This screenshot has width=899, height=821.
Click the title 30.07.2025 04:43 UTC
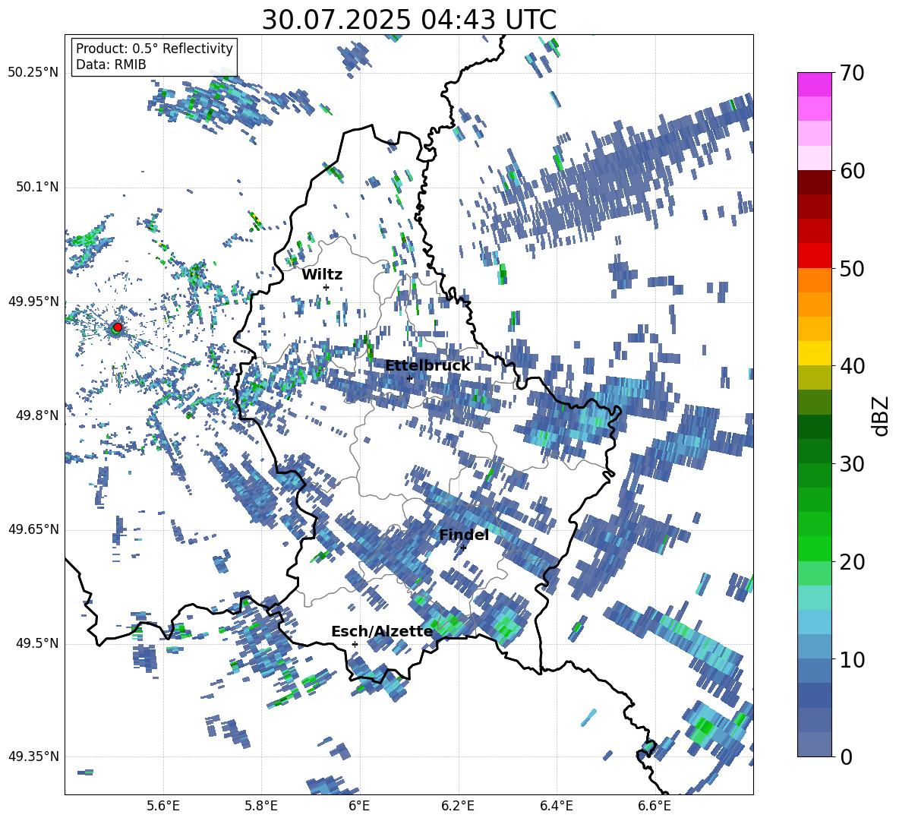tap(408, 20)
